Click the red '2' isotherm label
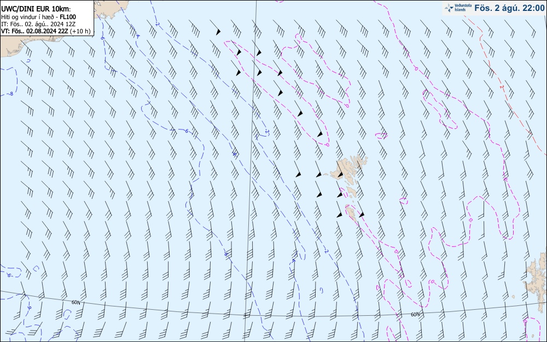 (x=502, y=87)
